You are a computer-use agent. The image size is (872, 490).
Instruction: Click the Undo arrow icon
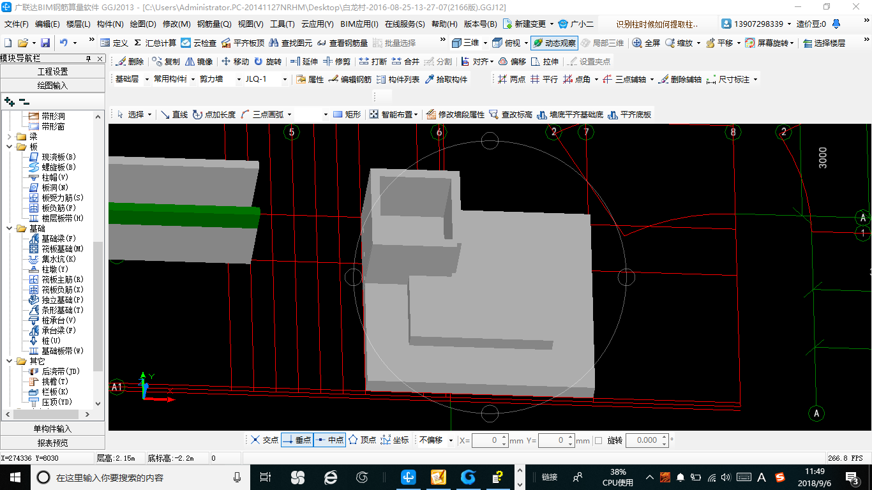(64, 43)
